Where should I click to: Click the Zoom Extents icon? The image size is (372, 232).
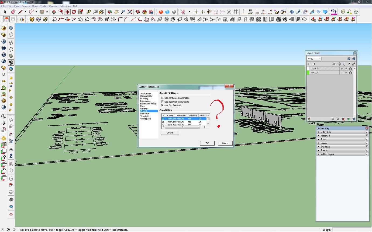coord(130,12)
